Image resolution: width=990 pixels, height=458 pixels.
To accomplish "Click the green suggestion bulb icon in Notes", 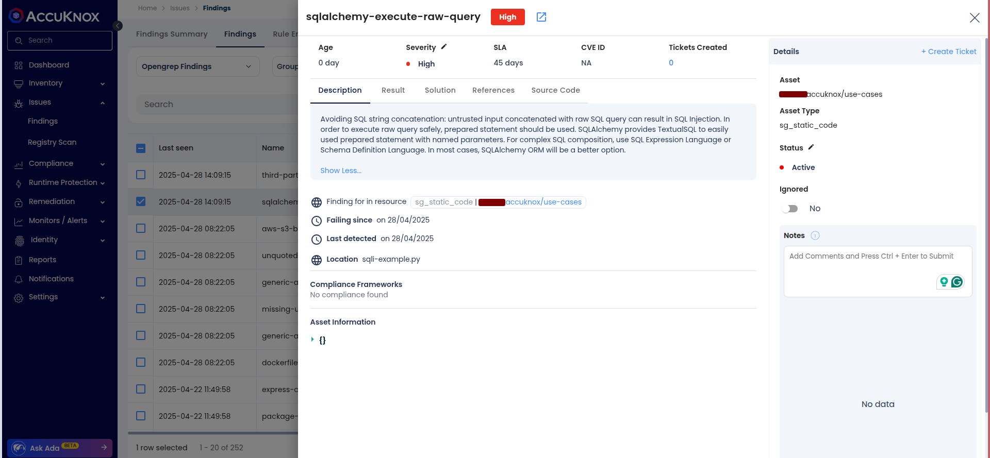I will click(944, 282).
